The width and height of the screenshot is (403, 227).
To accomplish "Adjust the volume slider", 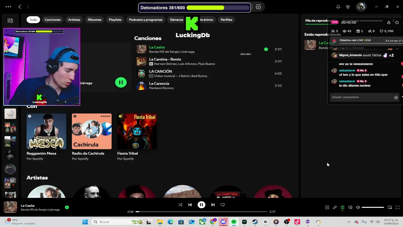I will click(373, 207).
